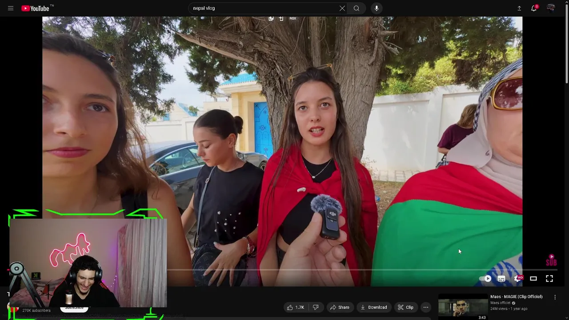Click '270K subscribers' text
This screenshot has width=569, height=320.
click(36, 310)
